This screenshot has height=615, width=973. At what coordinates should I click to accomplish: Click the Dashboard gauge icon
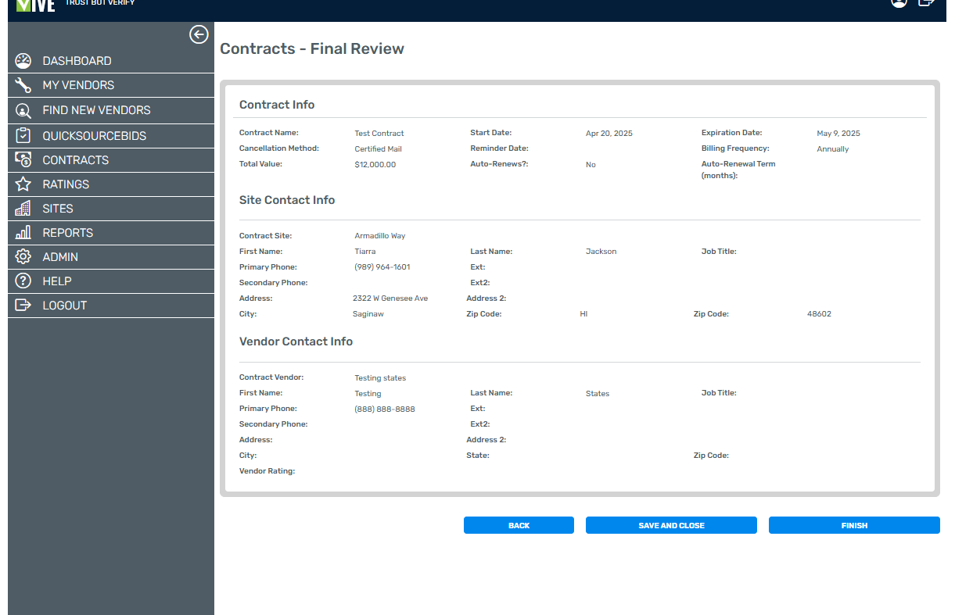tap(23, 61)
